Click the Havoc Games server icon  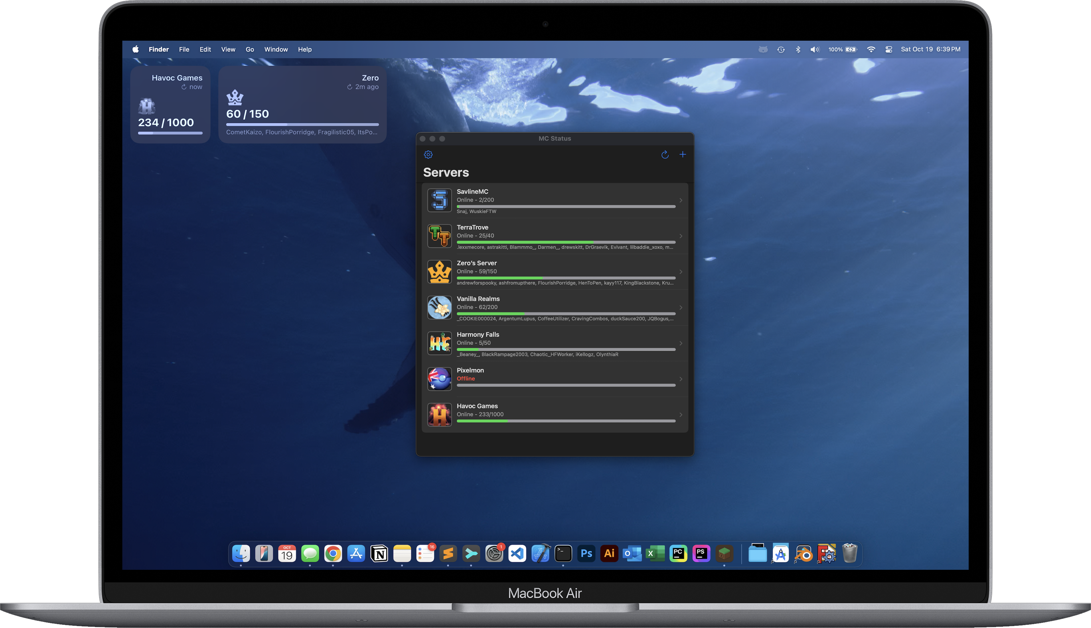439,414
